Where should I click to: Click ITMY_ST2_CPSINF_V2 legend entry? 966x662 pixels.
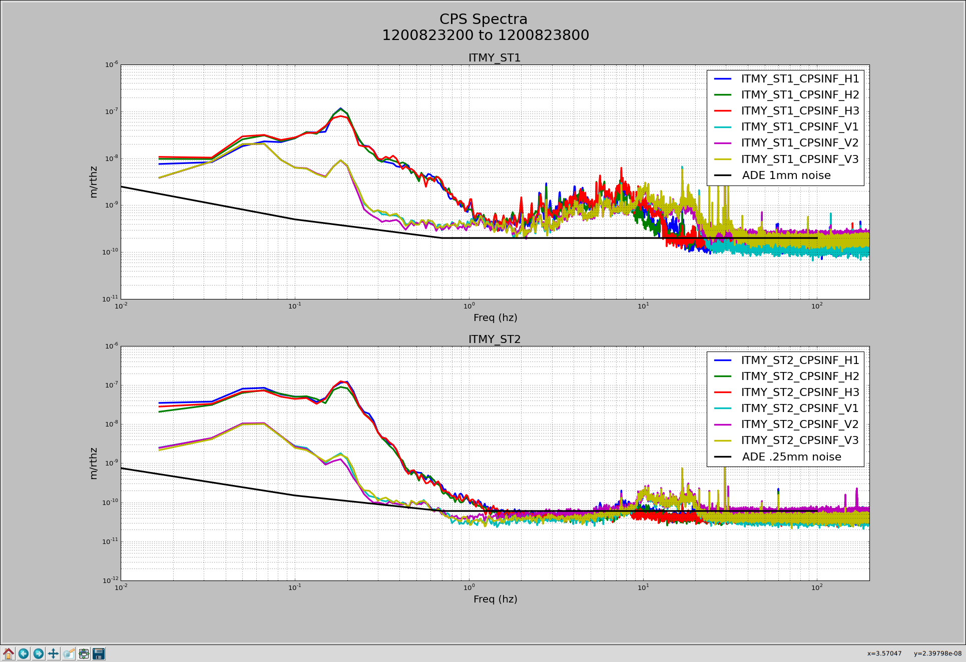[x=799, y=424]
